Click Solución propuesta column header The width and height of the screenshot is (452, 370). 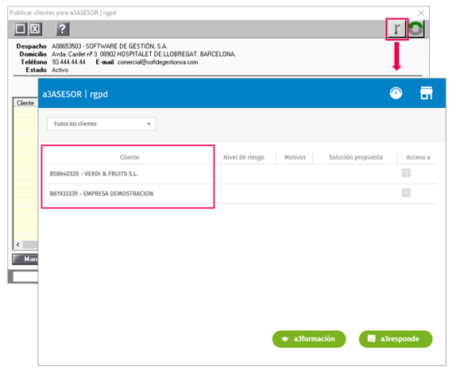355,157
